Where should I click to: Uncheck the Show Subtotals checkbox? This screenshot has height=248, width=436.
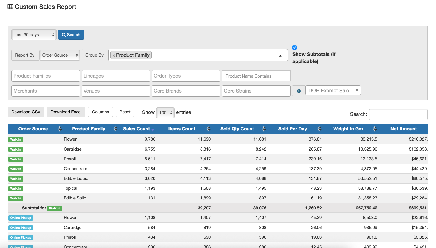point(295,48)
